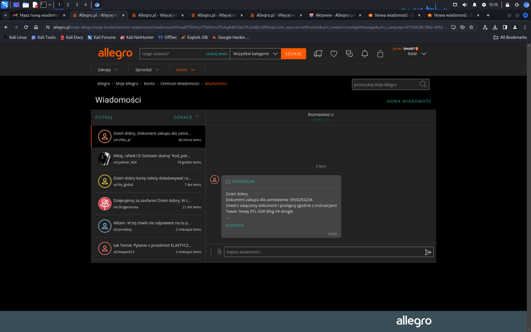Bookmark this page with the star icon
The width and height of the screenshot is (531, 332).
(x=471, y=27)
